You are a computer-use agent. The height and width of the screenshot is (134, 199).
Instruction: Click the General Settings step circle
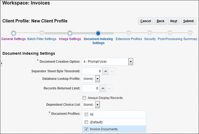coord(13,33)
